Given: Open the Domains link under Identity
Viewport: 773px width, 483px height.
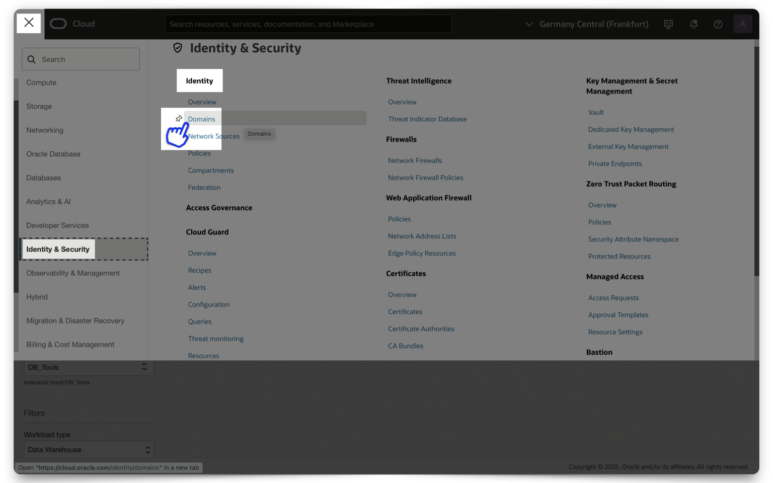Looking at the screenshot, I should [x=202, y=119].
